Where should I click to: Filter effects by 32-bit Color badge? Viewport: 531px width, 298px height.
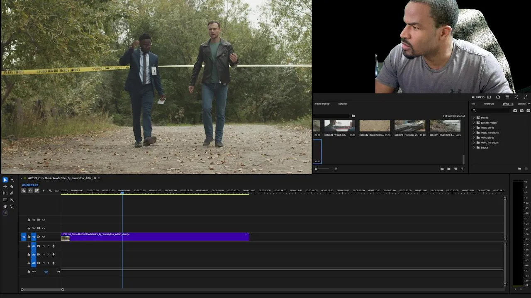coord(521,111)
